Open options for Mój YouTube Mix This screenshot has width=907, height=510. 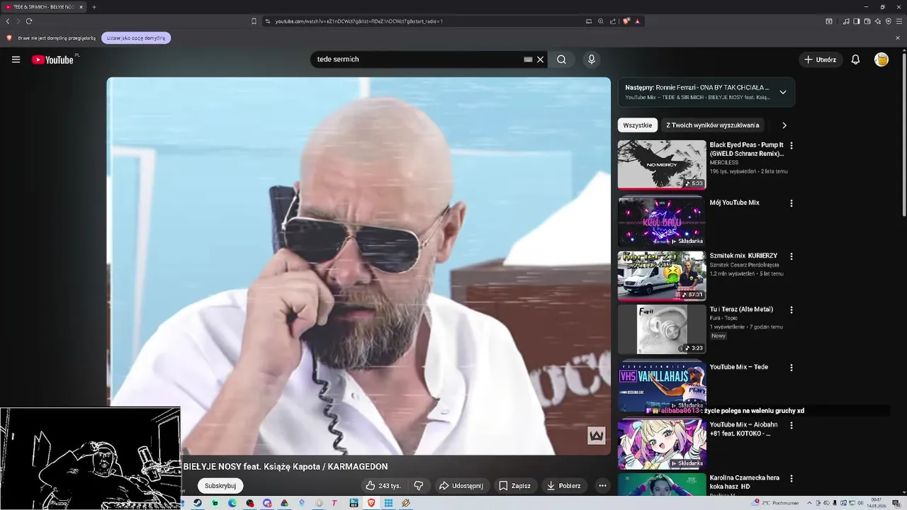[x=791, y=203]
